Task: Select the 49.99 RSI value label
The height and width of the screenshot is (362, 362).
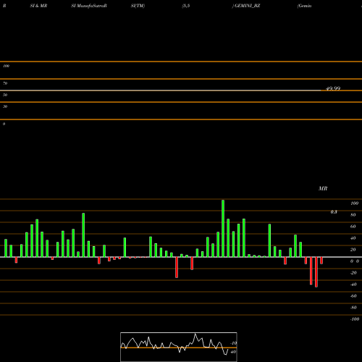Action: click(x=333, y=88)
